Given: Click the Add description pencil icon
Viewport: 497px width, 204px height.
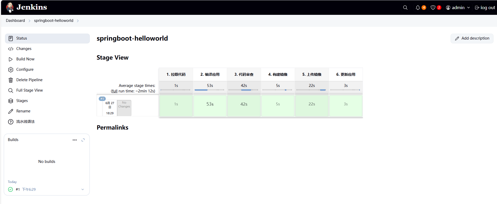Looking at the screenshot, I should click(457, 39).
